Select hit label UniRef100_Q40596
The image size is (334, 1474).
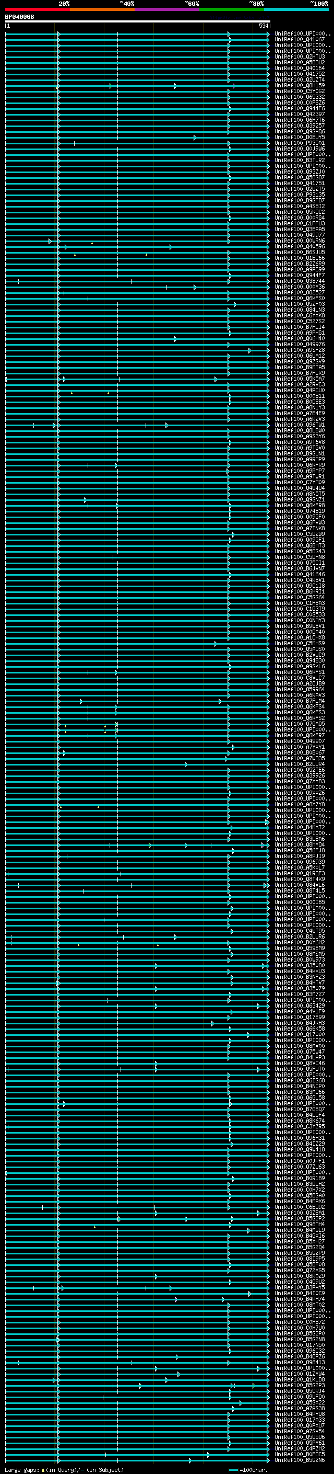[x=300, y=247]
